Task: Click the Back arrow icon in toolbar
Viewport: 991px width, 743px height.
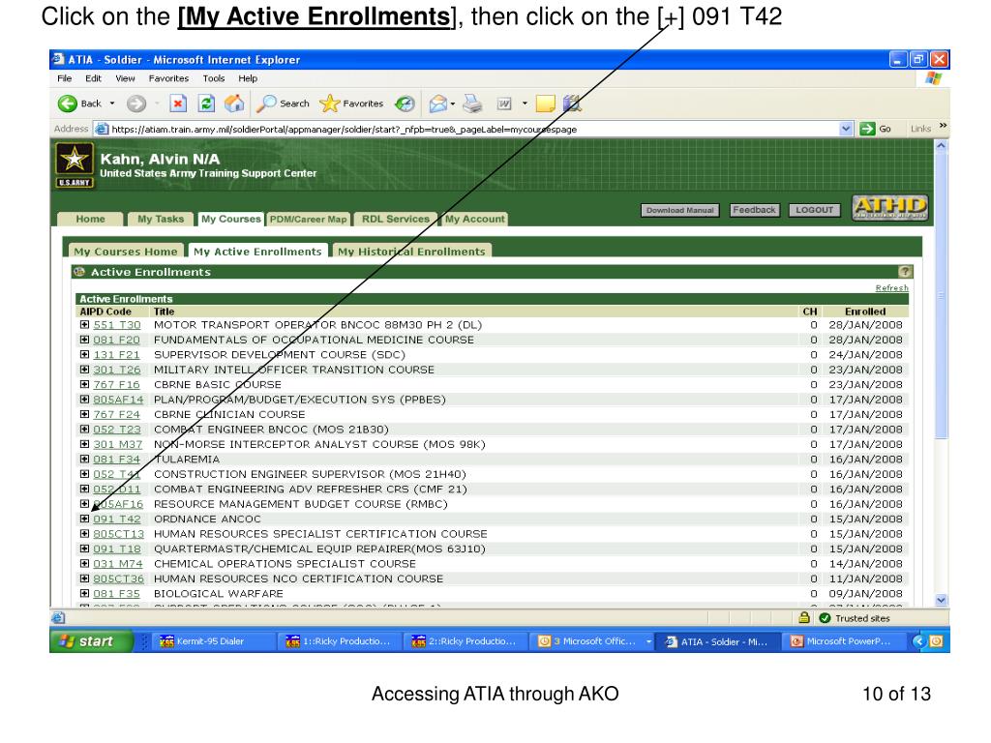Action: (x=67, y=103)
